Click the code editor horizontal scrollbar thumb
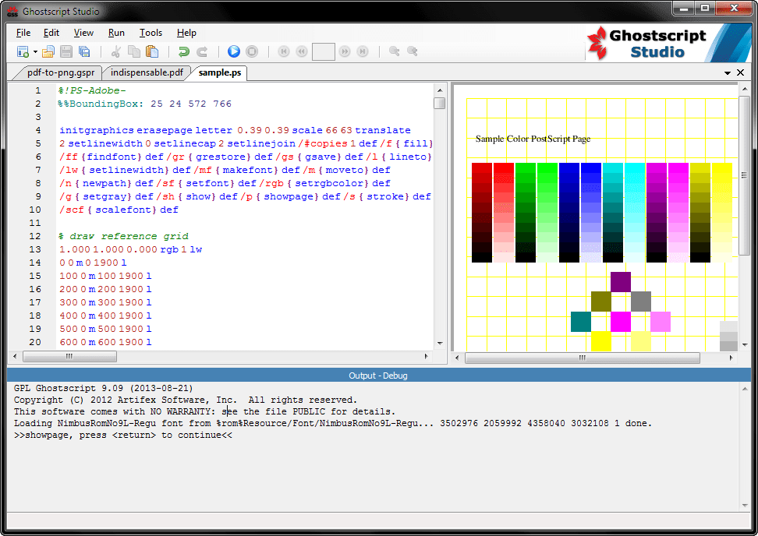 (x=69, y=356)
